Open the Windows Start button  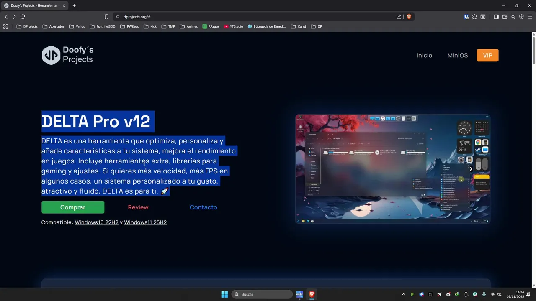point(224,294)
